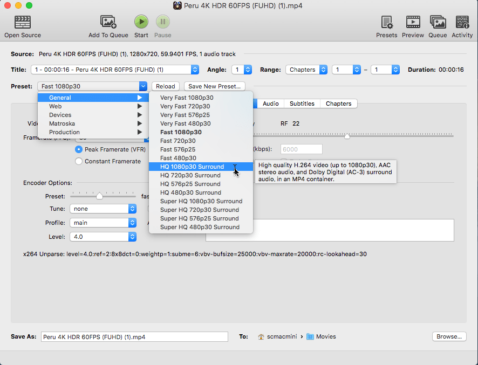Open the Preview window icon
478x365 pixels.
(413, 22)
